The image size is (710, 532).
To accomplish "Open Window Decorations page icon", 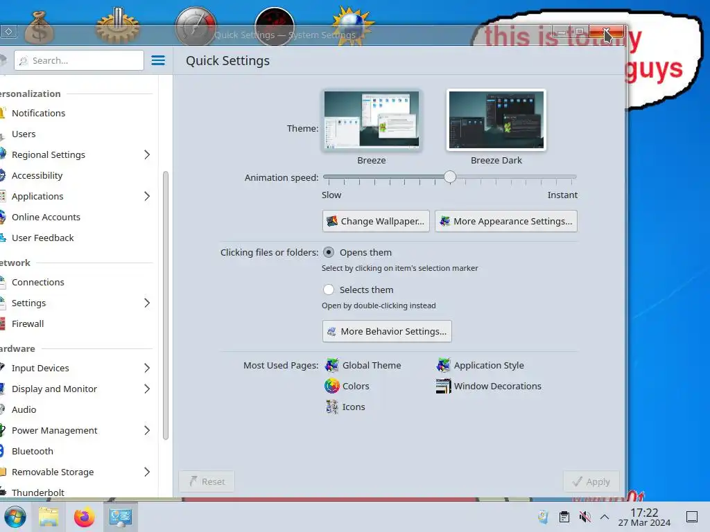I will click(x=443, y=386).
